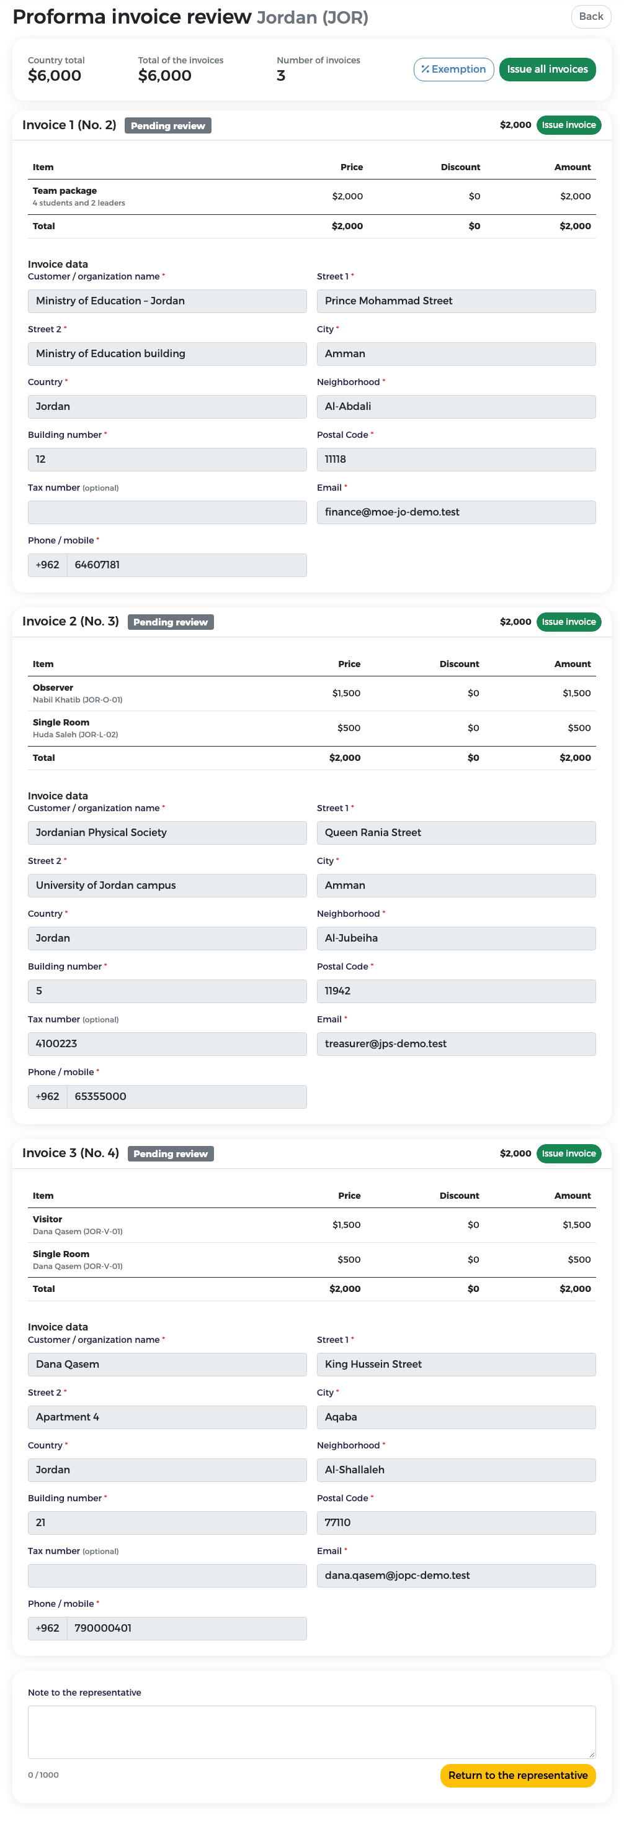Click the treasurer@jps-demo.test email field

click(456, 1044)
